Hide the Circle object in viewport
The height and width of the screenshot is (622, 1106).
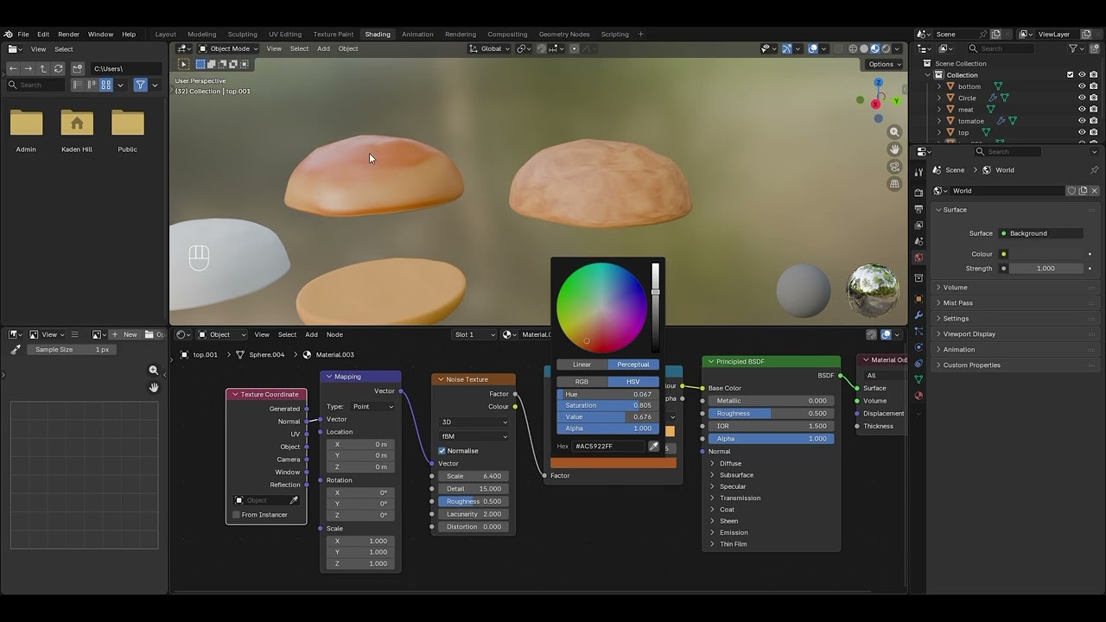[1082, 98]
